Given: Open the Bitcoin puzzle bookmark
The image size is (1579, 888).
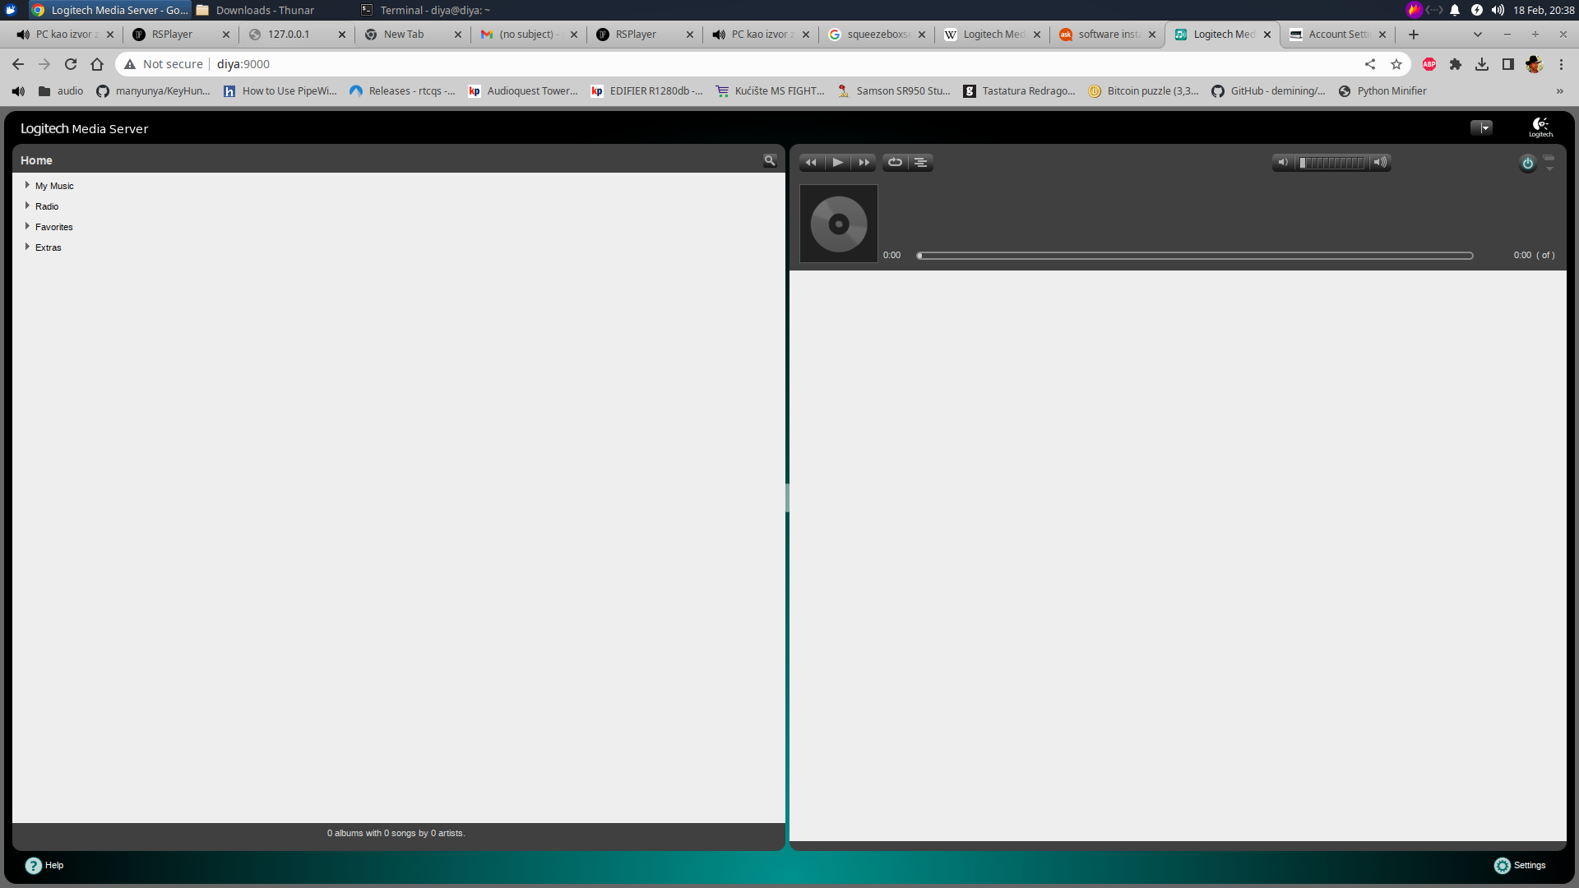Looking at the screenshot, I should [1144, 91].
